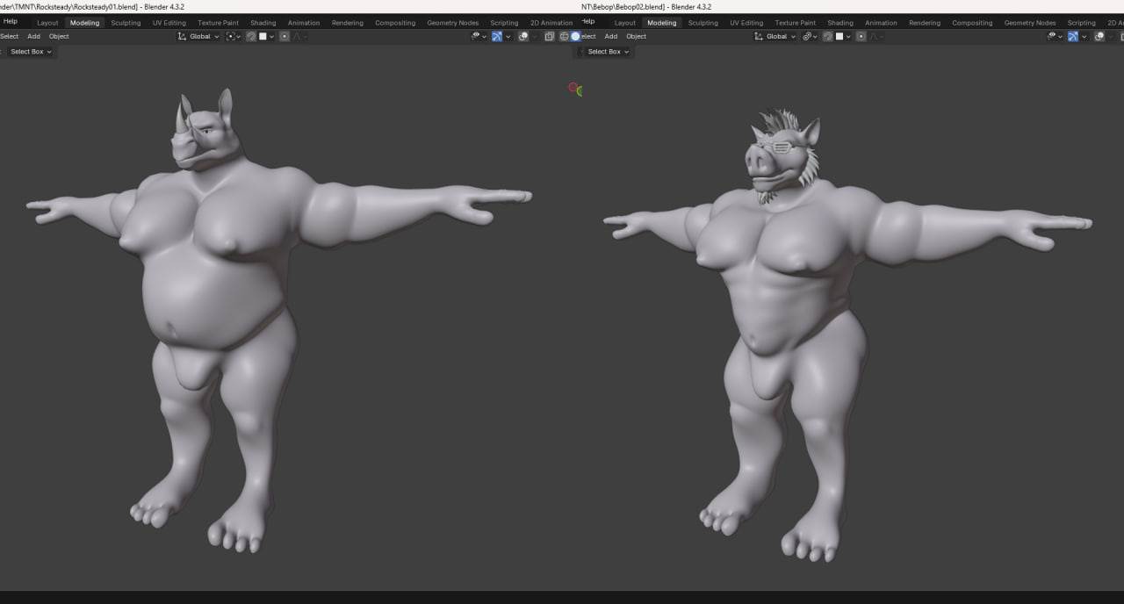
Task: Toggle gizmo display in Bebop window
Action: (x=1072, y=36)
